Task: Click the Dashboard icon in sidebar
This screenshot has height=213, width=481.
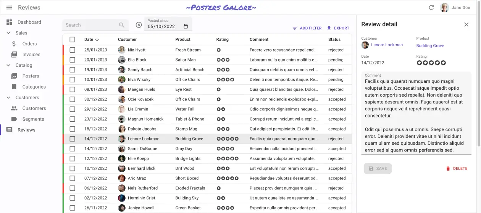Action: click(10, 22)
